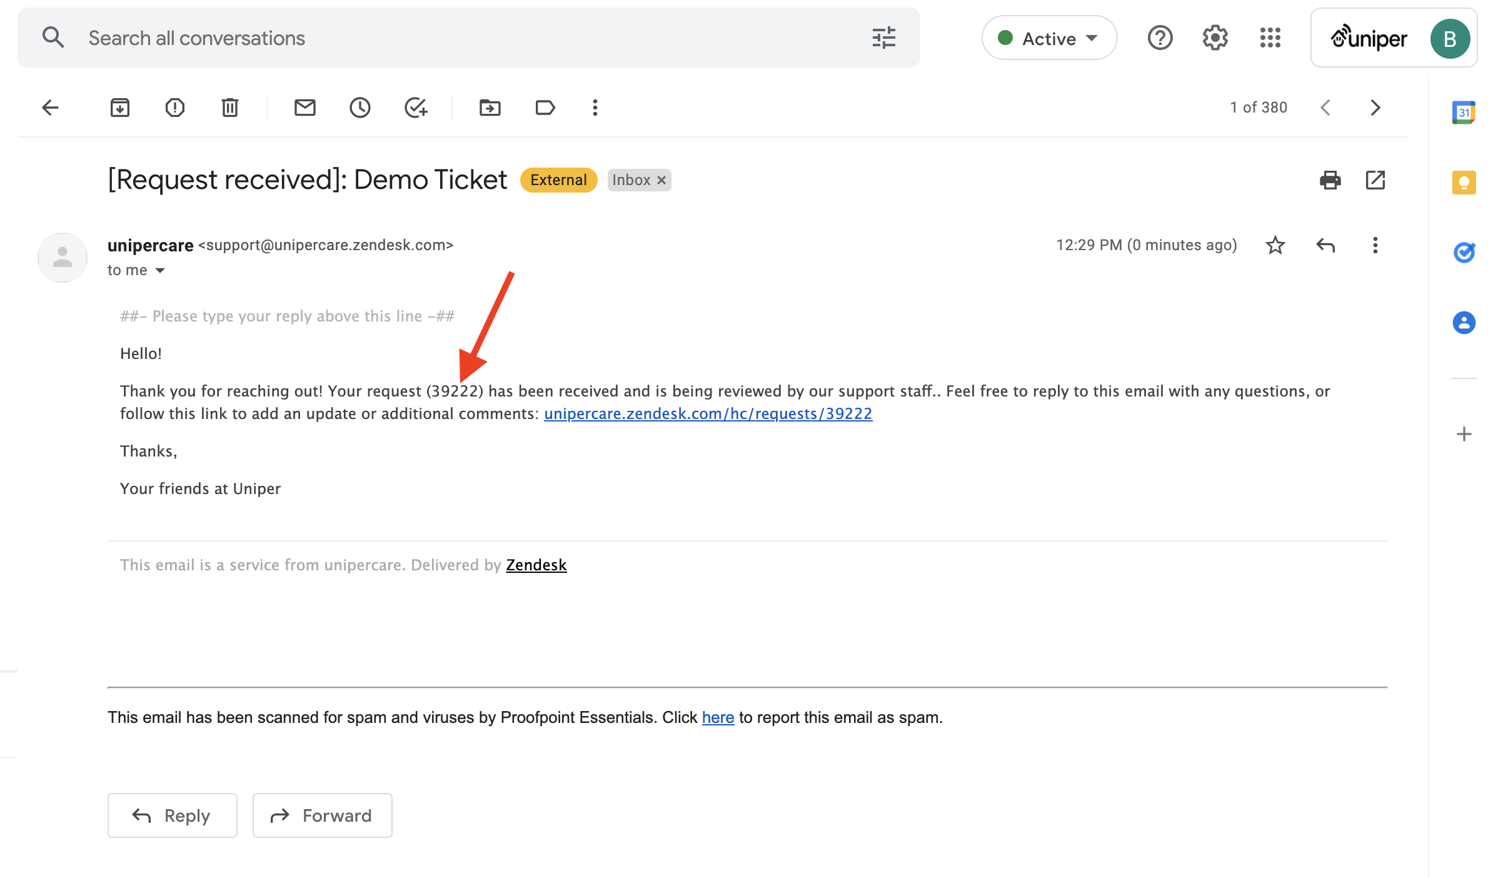Screen dimensions: 1498x878
Task: Get add-ons plus icon
Action: coord(1464,434)
